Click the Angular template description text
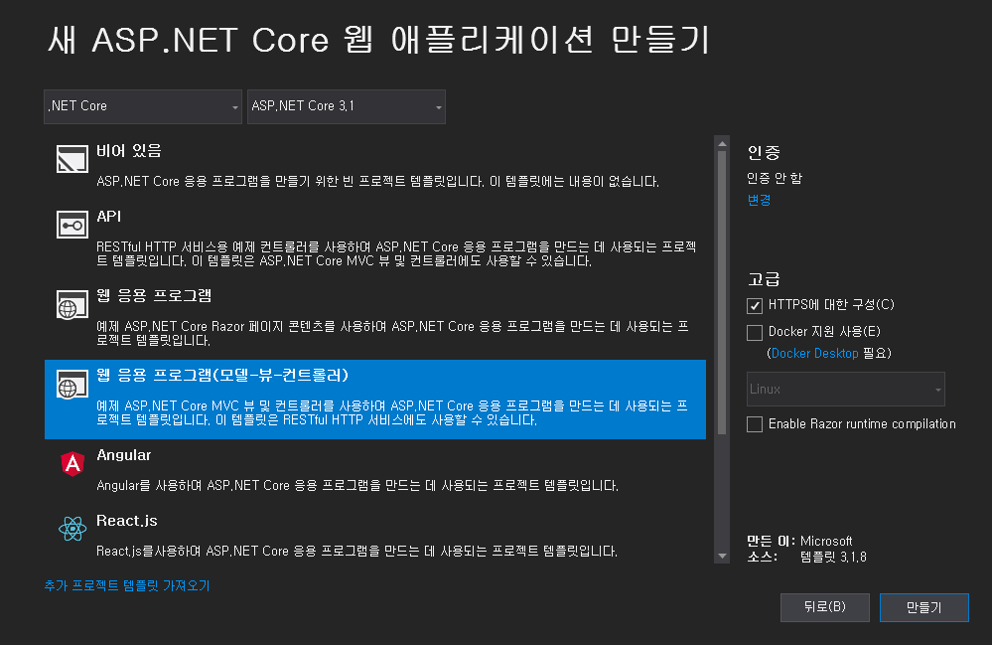 [357, 486]
